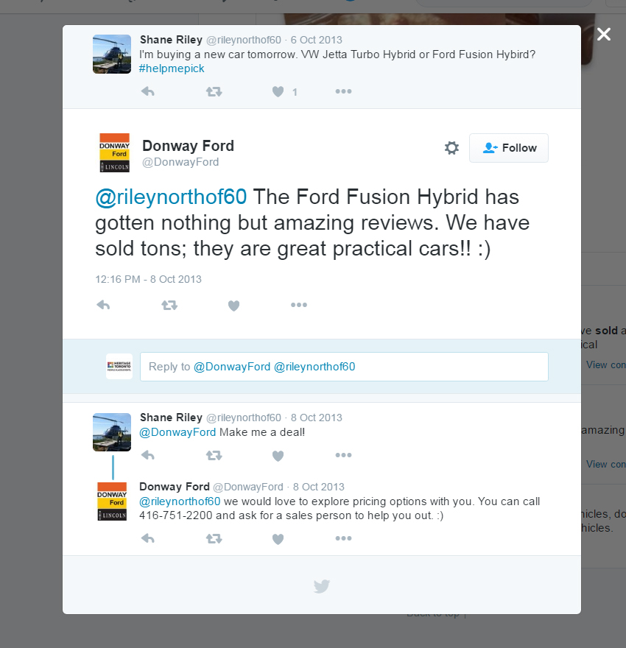626x648 pixels.
Task: Open more options on Shane Riley's first tweet
Action: pos(343,92)
